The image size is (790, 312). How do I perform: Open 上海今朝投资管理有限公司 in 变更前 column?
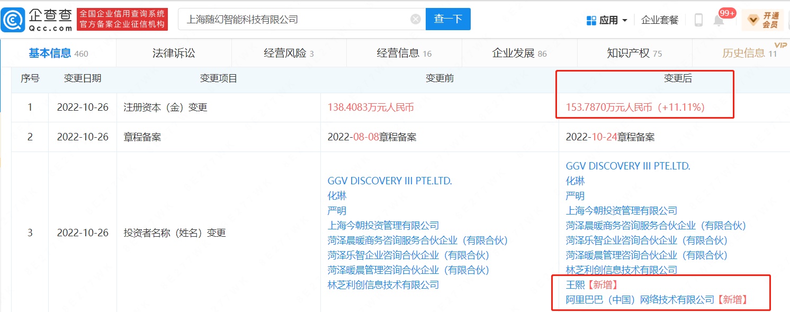[383, 226]
